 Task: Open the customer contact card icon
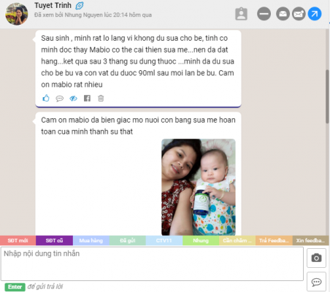click(x=241, y=14)
